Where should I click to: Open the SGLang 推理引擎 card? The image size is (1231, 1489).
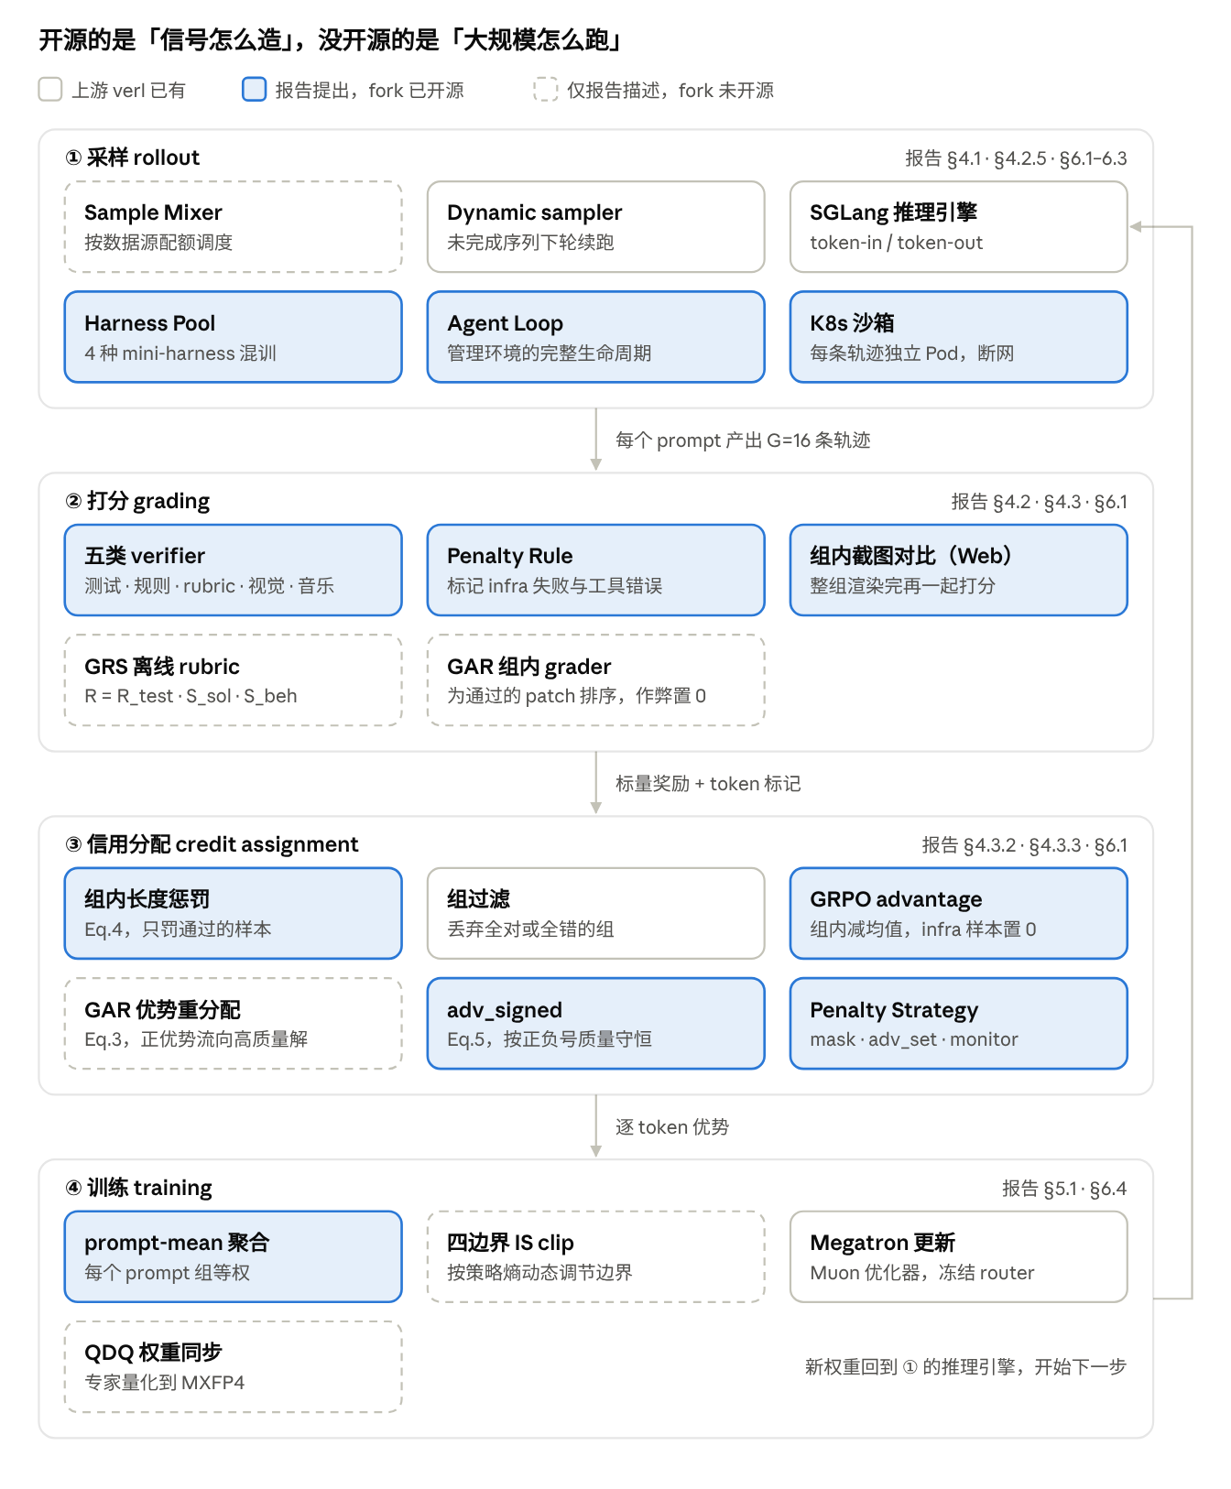pos(959,227)
